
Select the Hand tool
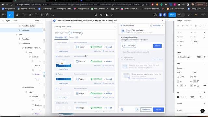coord(47,15)
